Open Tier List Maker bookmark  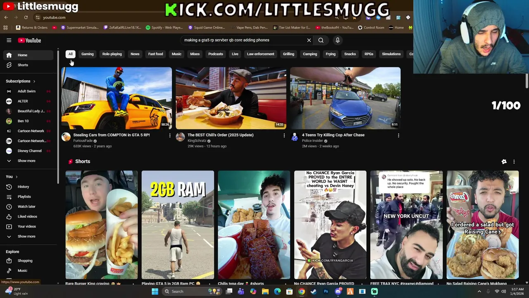[291, 28]
